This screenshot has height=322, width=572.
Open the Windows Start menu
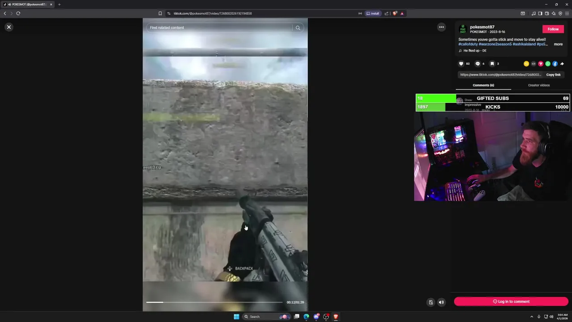[x=236, y=317]
